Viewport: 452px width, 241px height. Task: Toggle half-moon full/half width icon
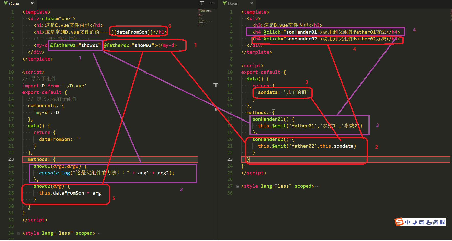(415, 222)
